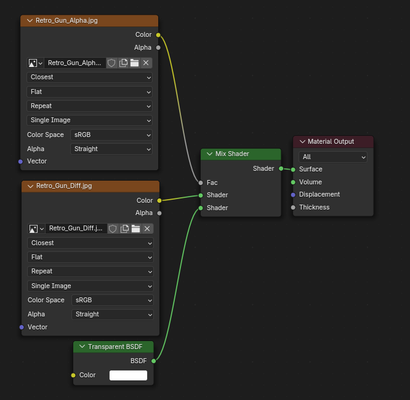Collapse the Retro_Gun_Diff.jpg node
Image resolution: width=410 pixels, height=400 pixels.
pos(30,186)
